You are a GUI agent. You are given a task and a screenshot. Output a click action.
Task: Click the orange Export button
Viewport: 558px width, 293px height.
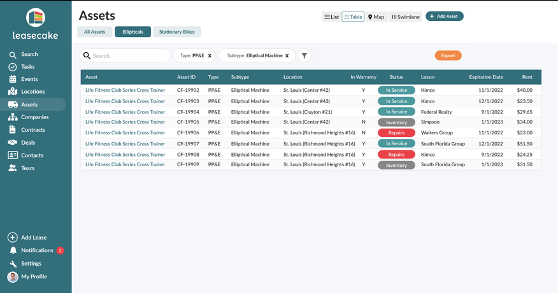448,56
